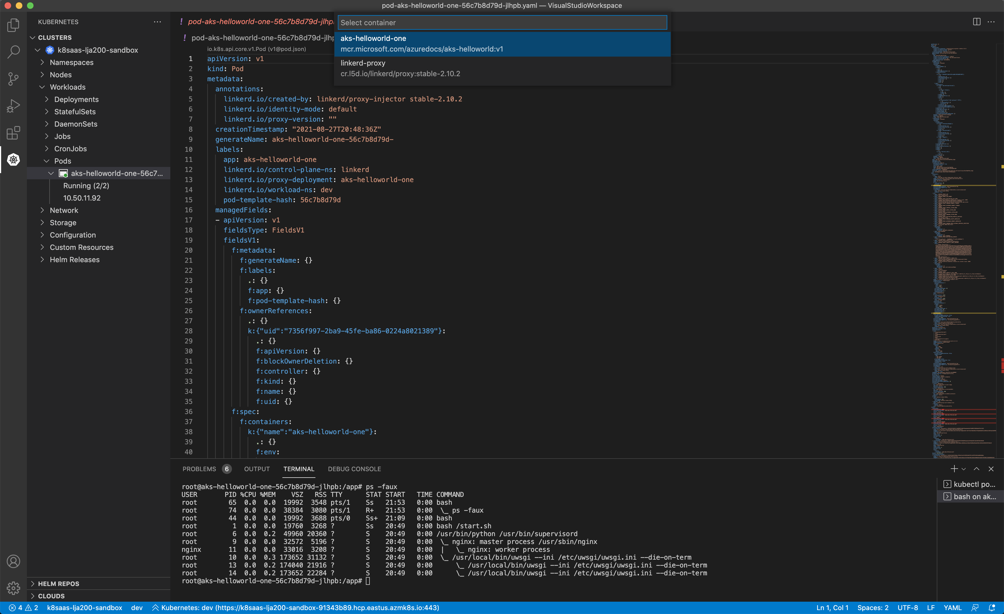The image size is (1004, 614).
Task: Expand the Deployments tree node
Action: [x=47, y=99]
